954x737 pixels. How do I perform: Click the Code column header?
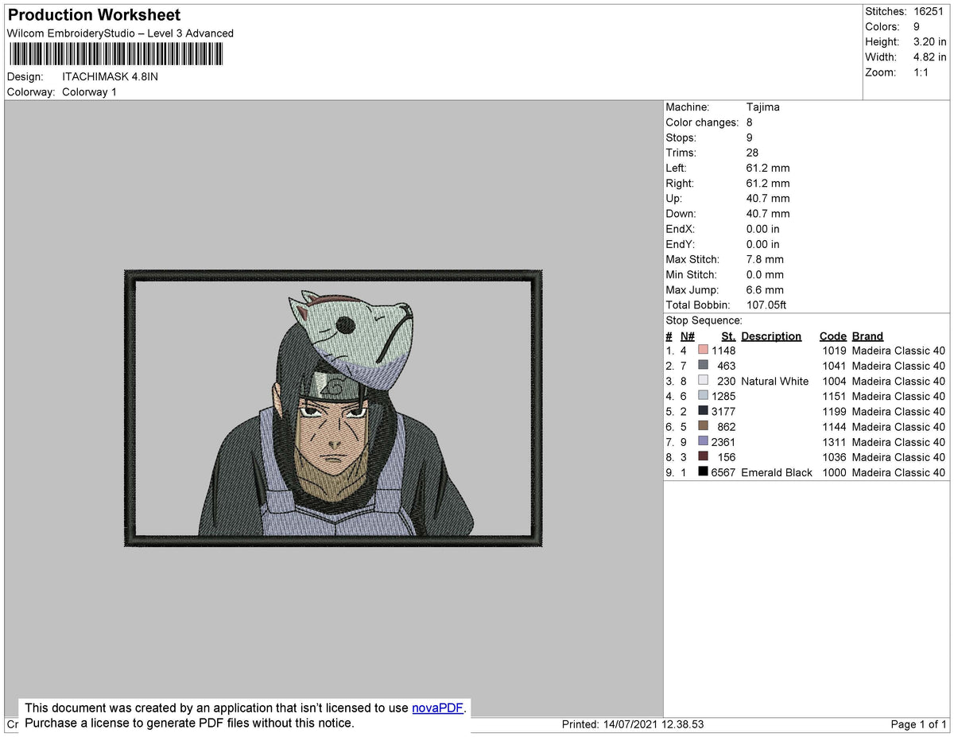pyautogui.click(x=832, y=336)
